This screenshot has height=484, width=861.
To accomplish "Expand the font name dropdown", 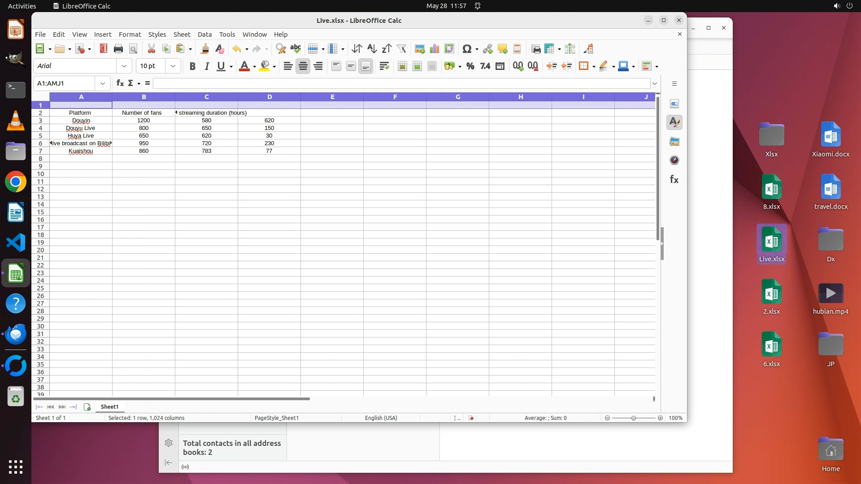I will pyautogui.click(x=124, y=66).
